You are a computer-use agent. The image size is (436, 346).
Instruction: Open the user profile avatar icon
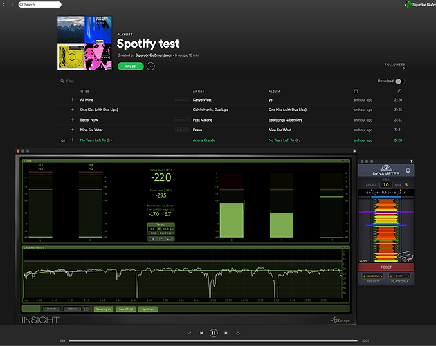[x=408, y=4]
